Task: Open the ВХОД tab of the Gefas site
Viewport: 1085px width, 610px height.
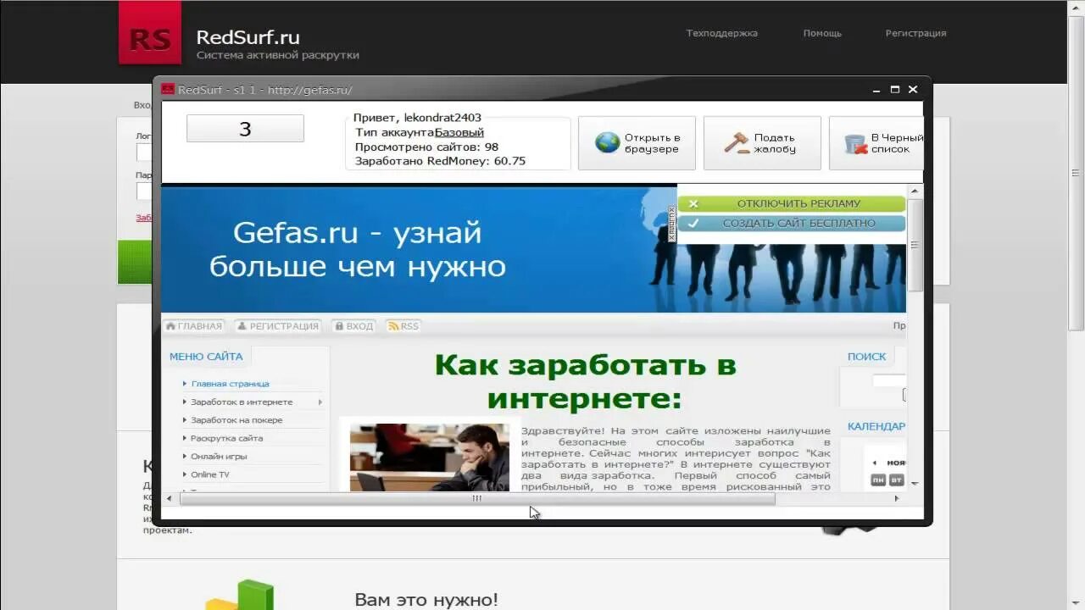Action: tap(353, 326)
